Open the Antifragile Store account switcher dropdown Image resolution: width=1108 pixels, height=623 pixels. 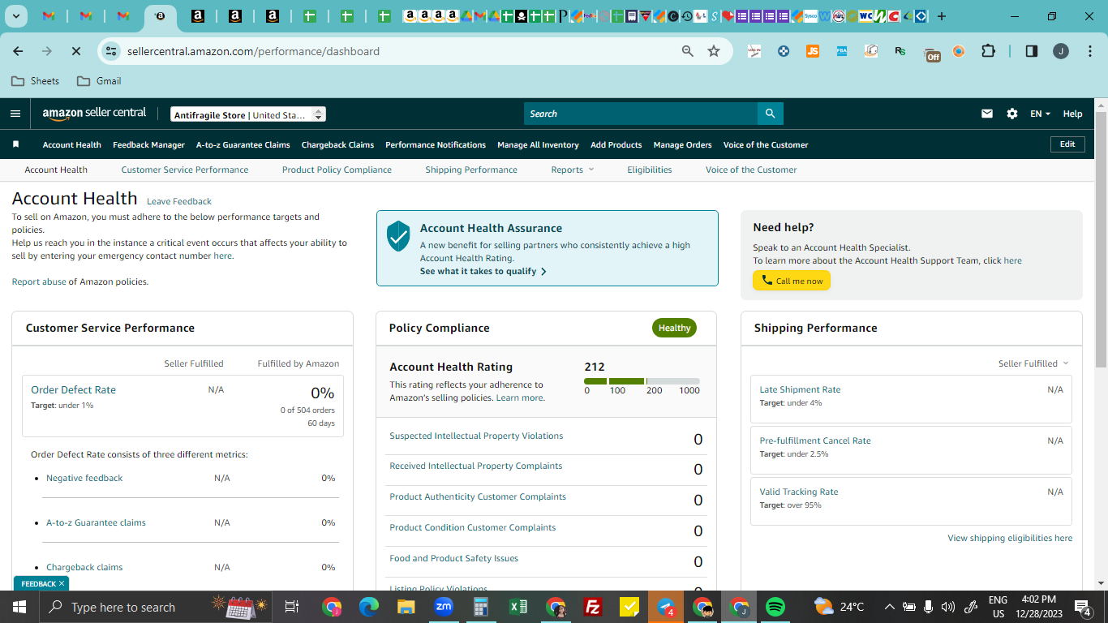[x=248, y=114]
